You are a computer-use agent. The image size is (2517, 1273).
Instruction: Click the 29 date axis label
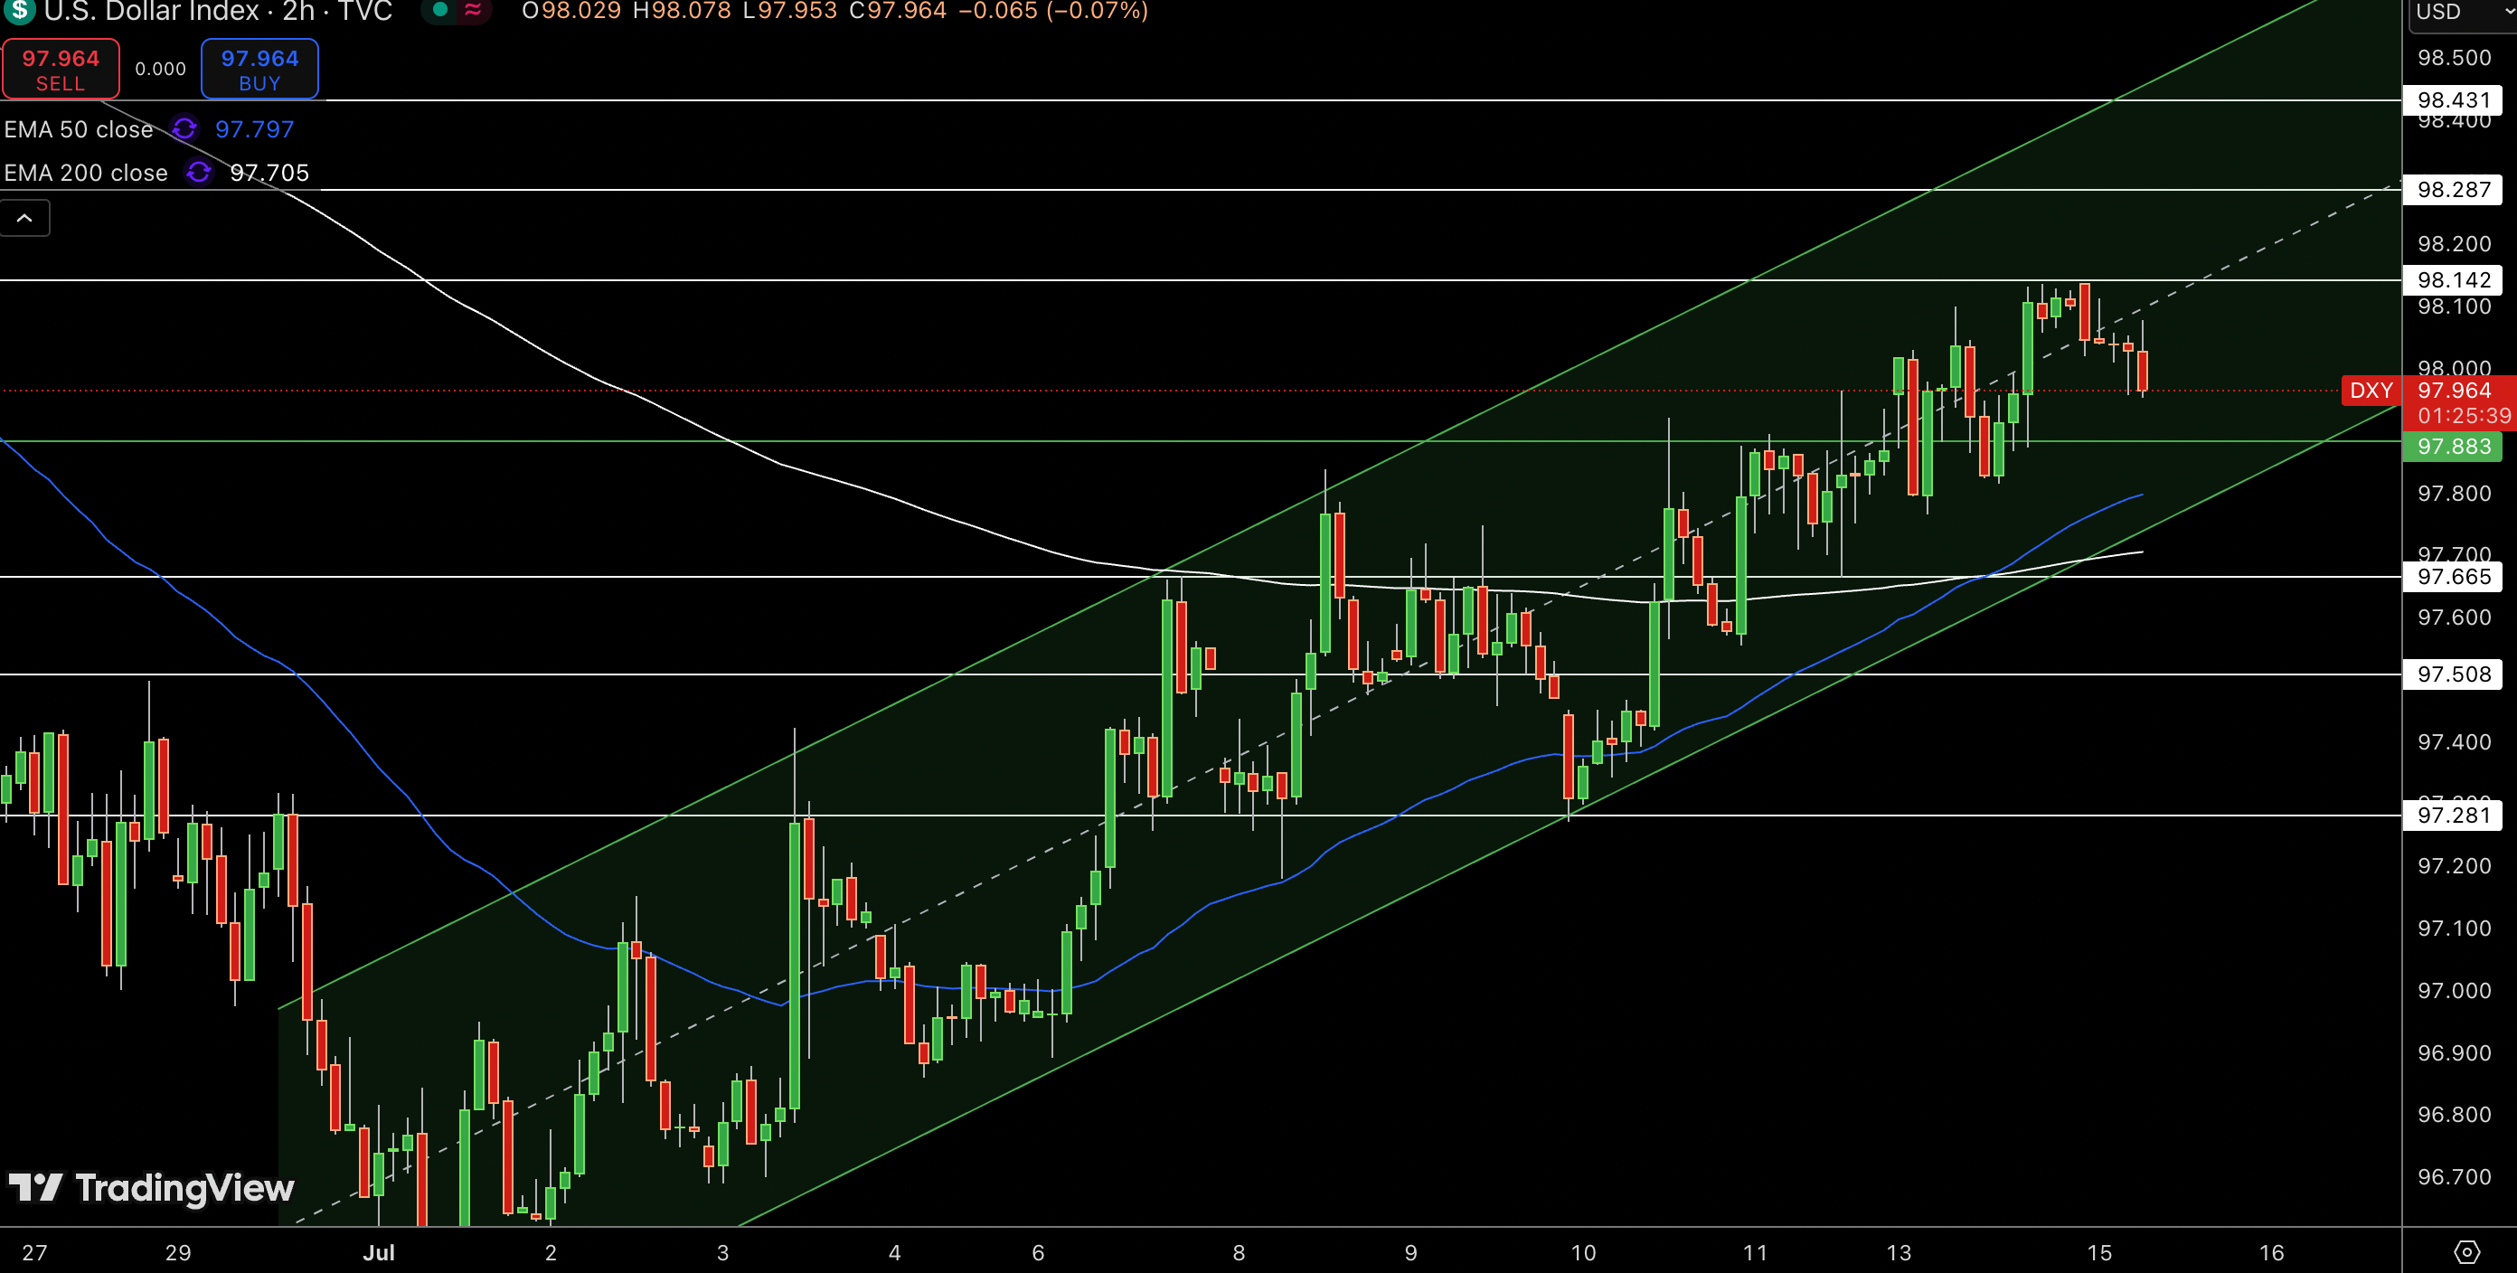click(178, 1252)
